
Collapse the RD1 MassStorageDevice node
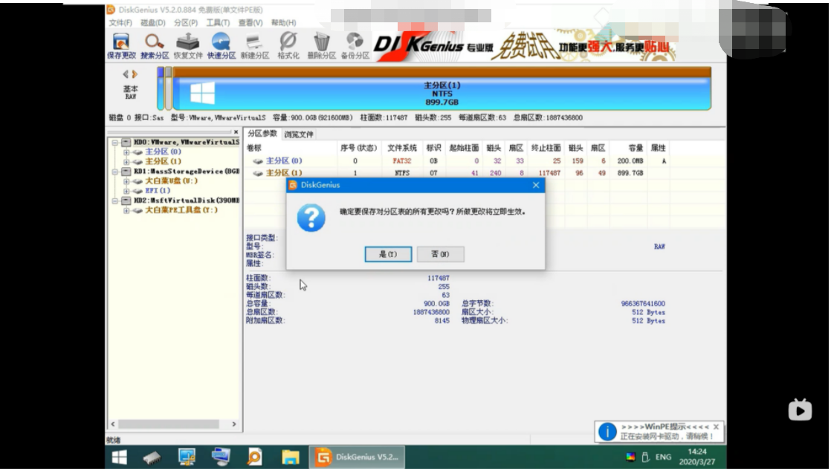(x=114, y=172)
